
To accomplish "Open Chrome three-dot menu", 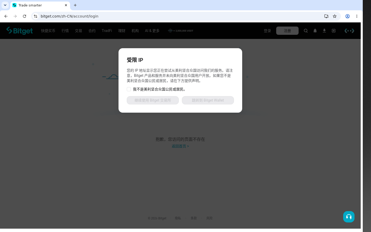I will coord(357,16).
